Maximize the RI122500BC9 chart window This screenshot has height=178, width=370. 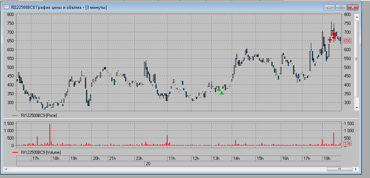coord(341,7)
